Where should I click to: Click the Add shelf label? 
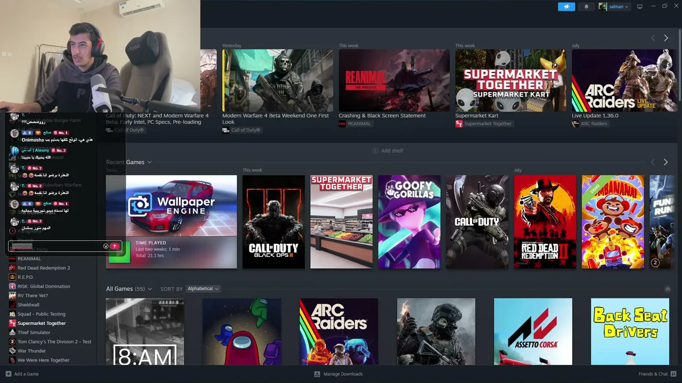coord(392,151)
